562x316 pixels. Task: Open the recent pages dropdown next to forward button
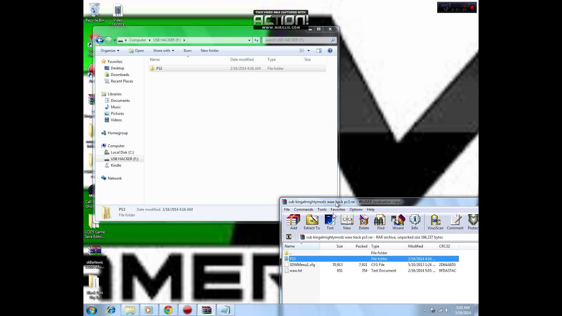115,40
